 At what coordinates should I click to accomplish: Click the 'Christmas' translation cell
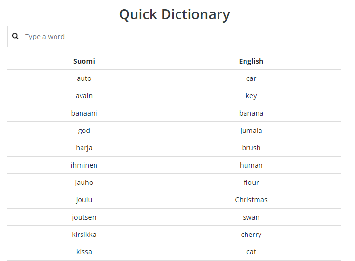coord(251,200)
